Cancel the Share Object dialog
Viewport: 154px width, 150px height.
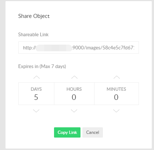pos(93,132)
